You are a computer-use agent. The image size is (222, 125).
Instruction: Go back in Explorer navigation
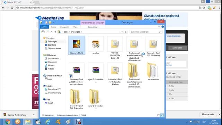point(43,32)
